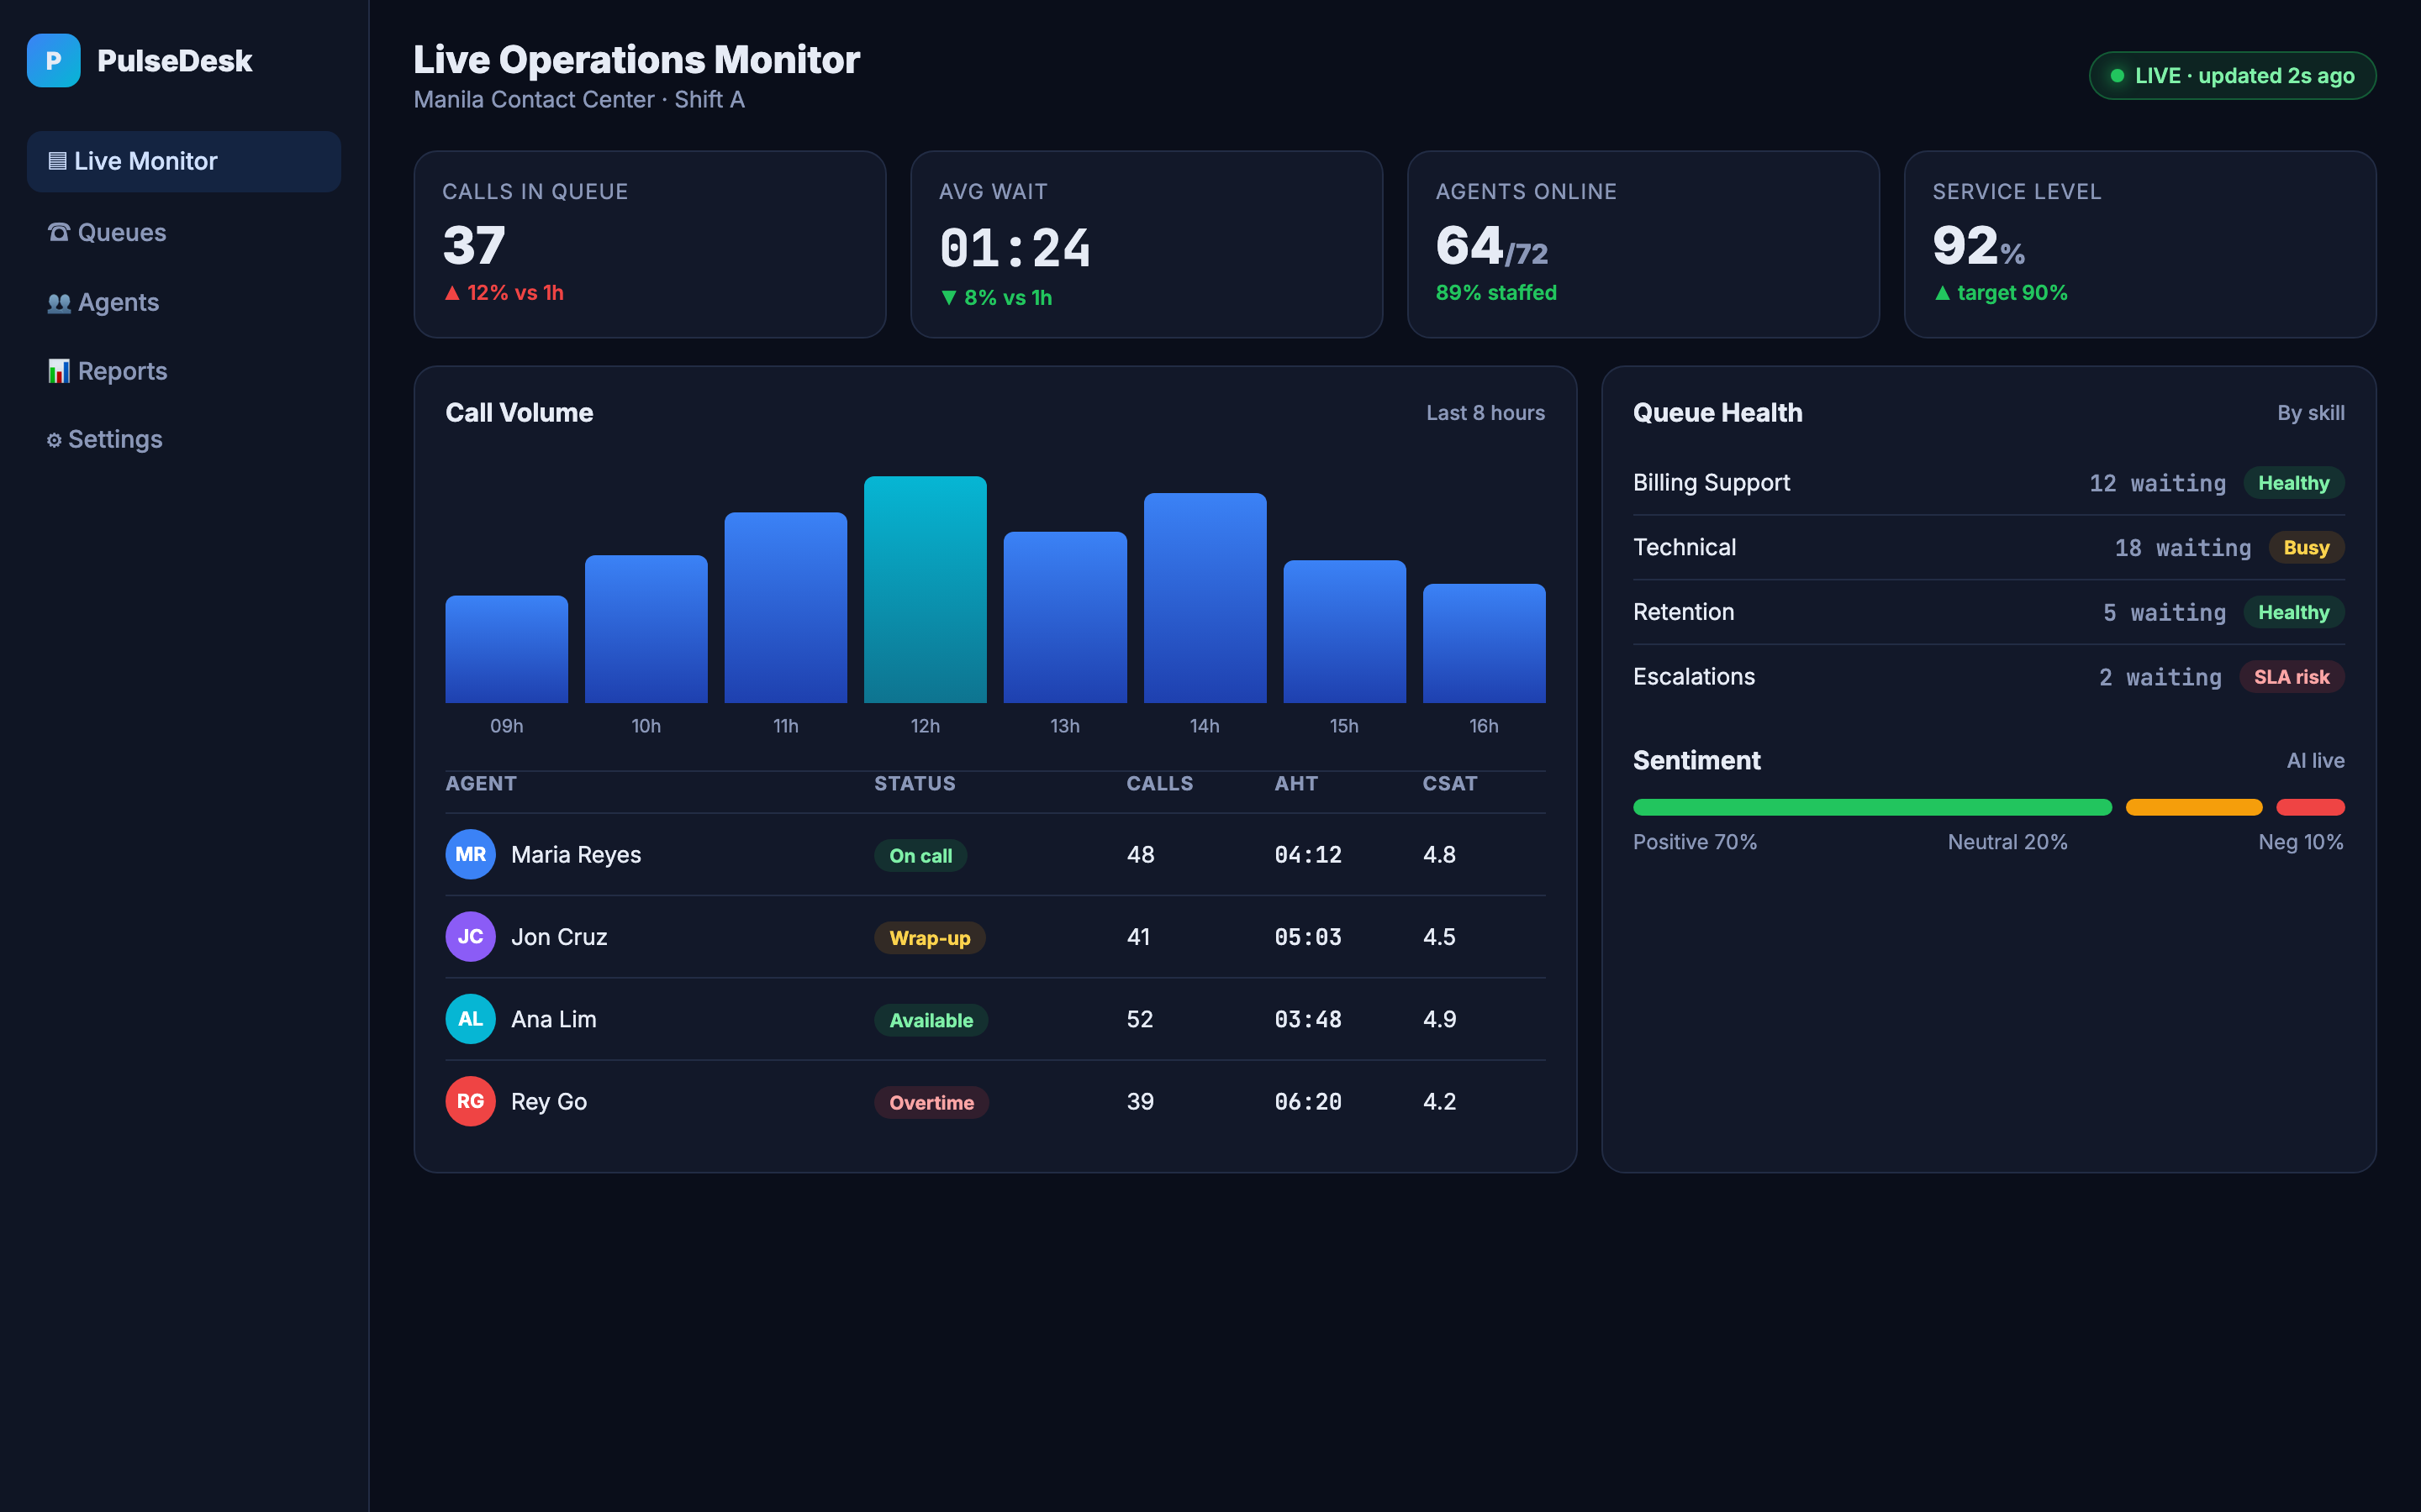This screenshot has width=2421, height=1512.
Task: Click the Settings gear icon
Action: coord(54,440)
